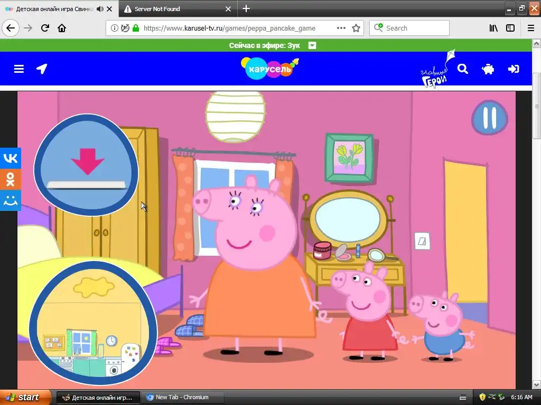Image resolution: width=541 pixels, height=405 pixels.
Task: Click the green padlock security icon
Action: click(x=136, y=28)
